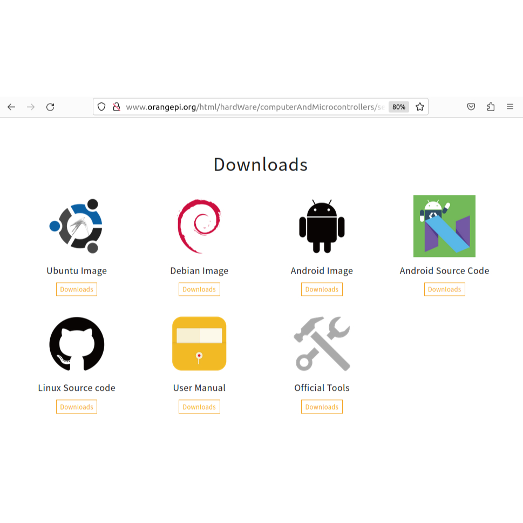Click the 80% zoom level indicator
The image size is (523, 523).
tap(399, 107)
